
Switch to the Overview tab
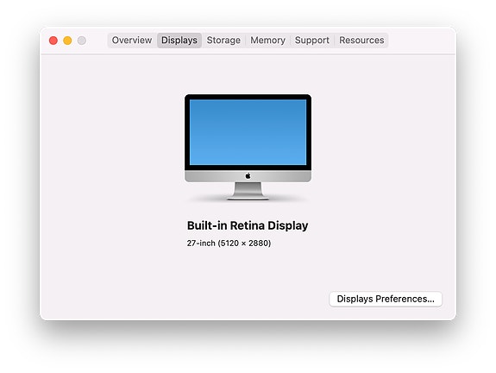pyautogui.click(x=132, y=41)
